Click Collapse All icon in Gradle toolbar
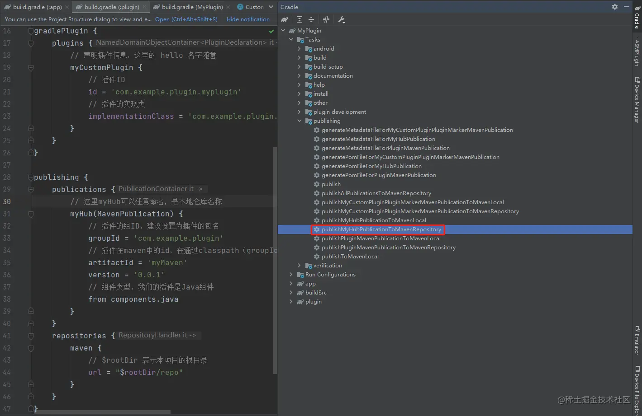 point(311,19)
